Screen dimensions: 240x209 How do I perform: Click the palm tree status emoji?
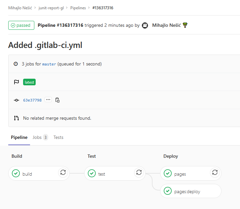(x=185, y=25)
